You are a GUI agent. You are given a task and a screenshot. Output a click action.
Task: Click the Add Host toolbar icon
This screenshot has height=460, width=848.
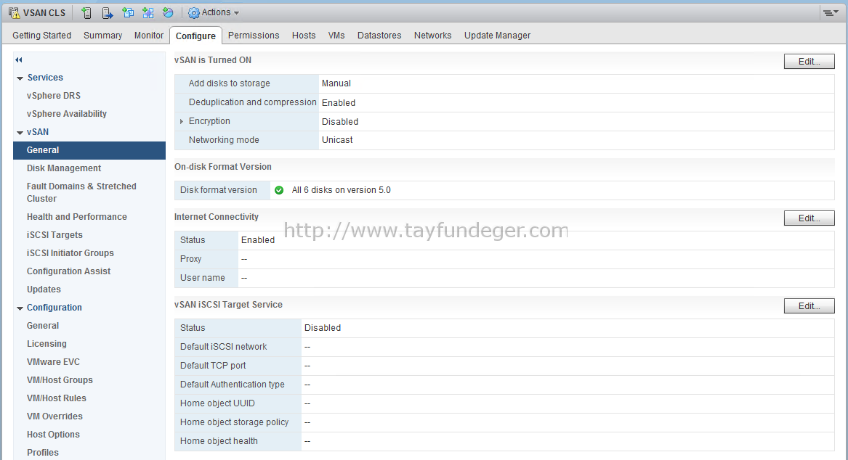(86, 12)
